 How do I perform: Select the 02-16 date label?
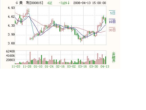tap(60, 66)
